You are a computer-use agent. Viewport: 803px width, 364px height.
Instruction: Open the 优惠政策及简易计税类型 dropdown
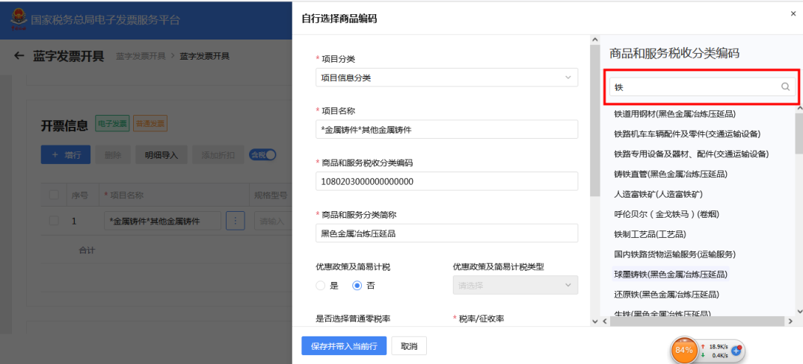coord(515,285)
